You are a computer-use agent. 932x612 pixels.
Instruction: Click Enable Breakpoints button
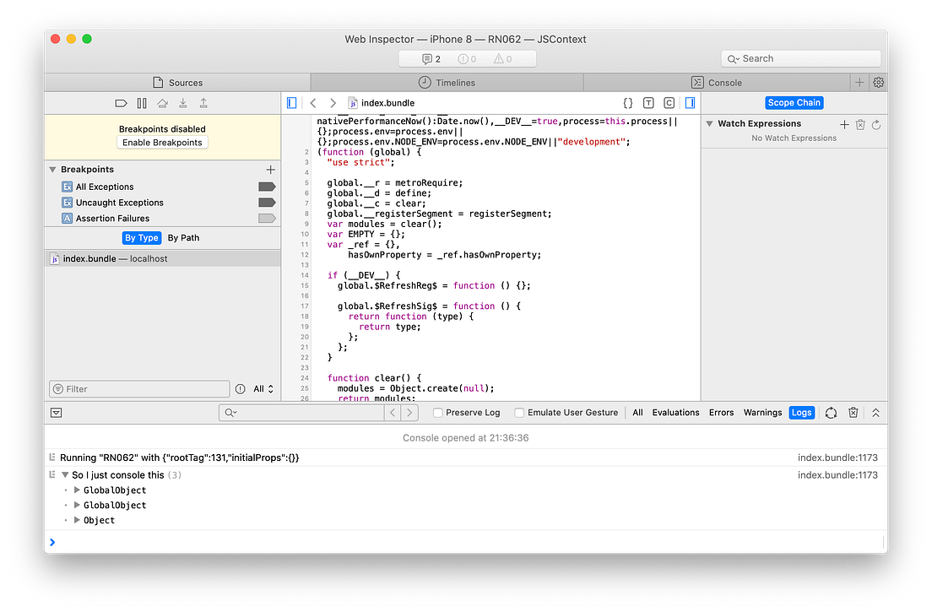(x=162, y=143)
